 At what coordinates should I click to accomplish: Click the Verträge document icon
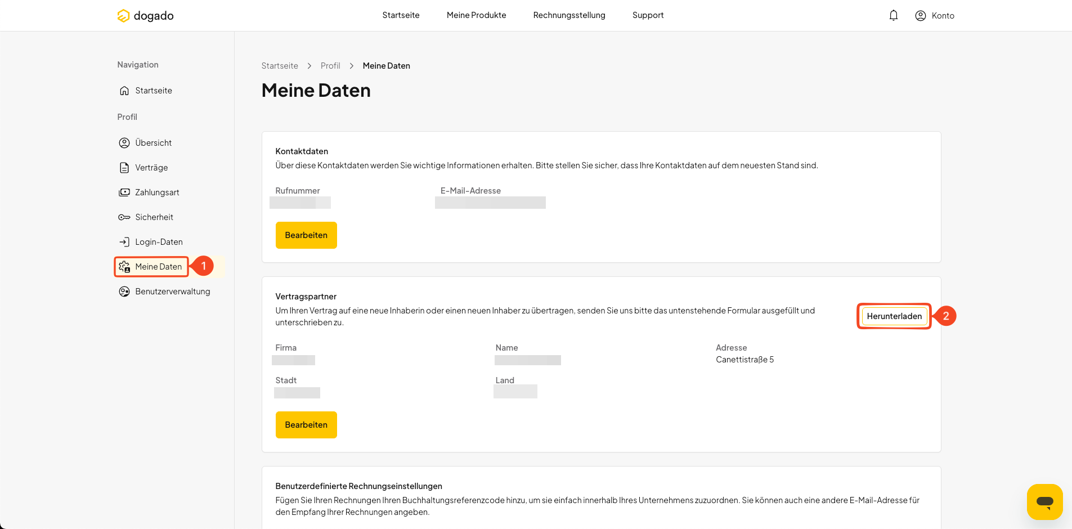pyautogui.click(x=124, y=168)
